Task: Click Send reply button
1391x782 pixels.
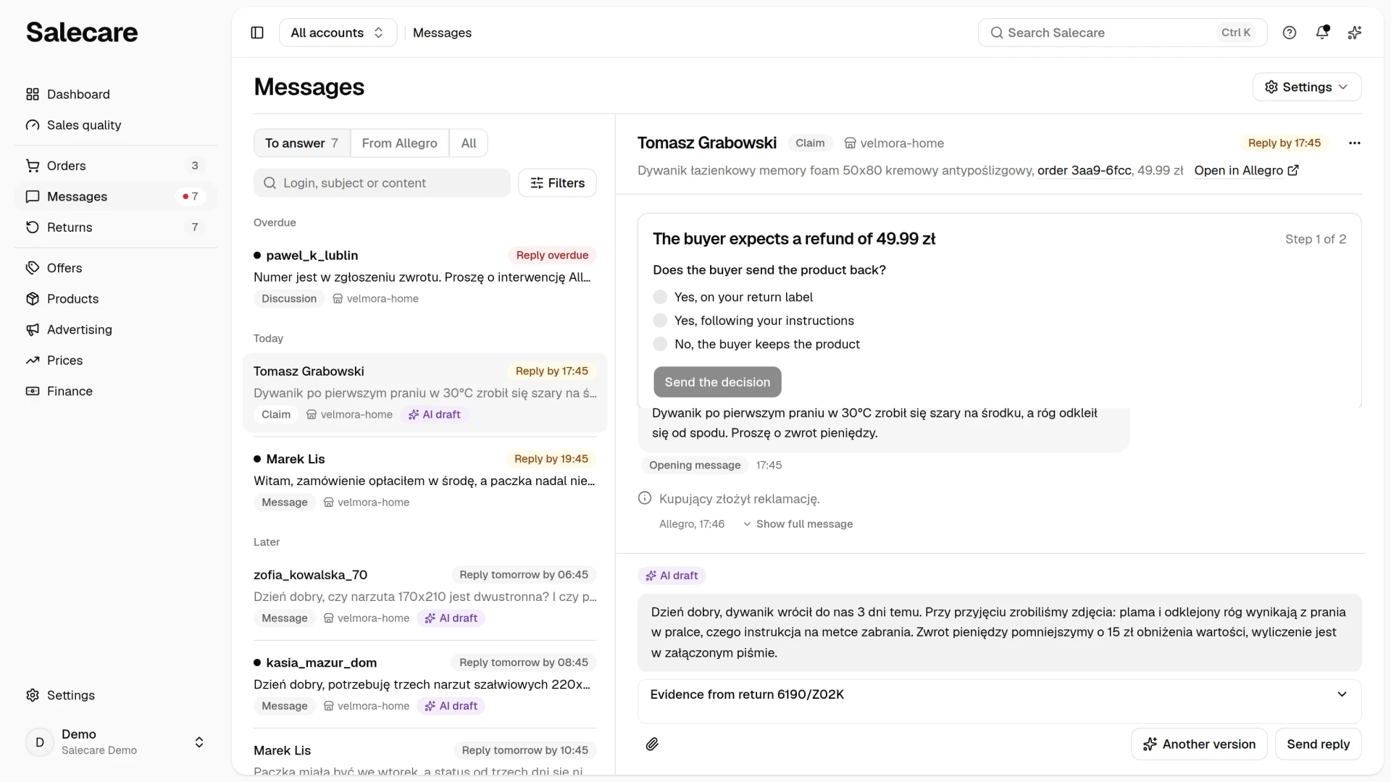Action: click(x=1318, y=744)
